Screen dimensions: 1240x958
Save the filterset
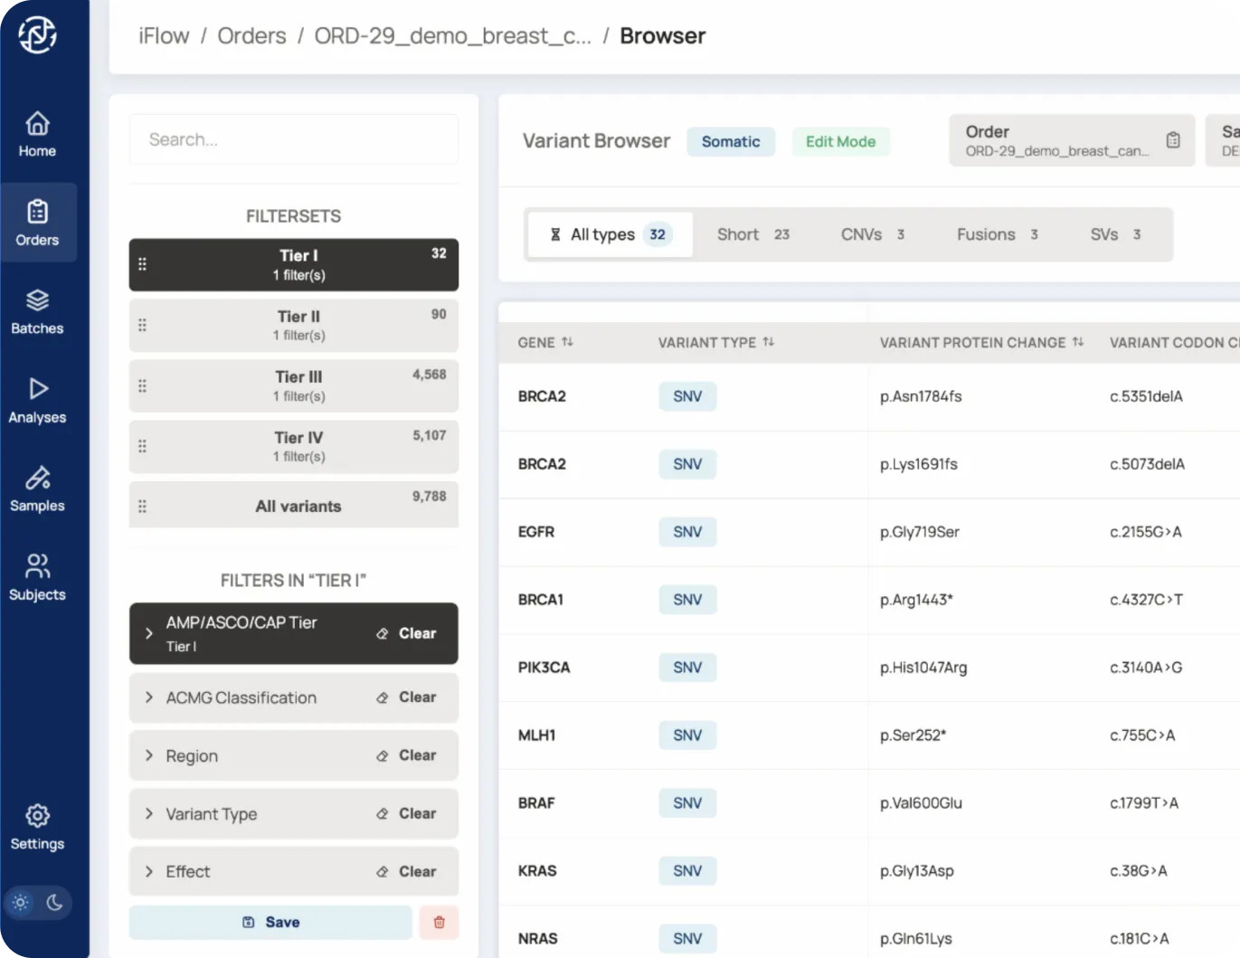click(270, 922)
